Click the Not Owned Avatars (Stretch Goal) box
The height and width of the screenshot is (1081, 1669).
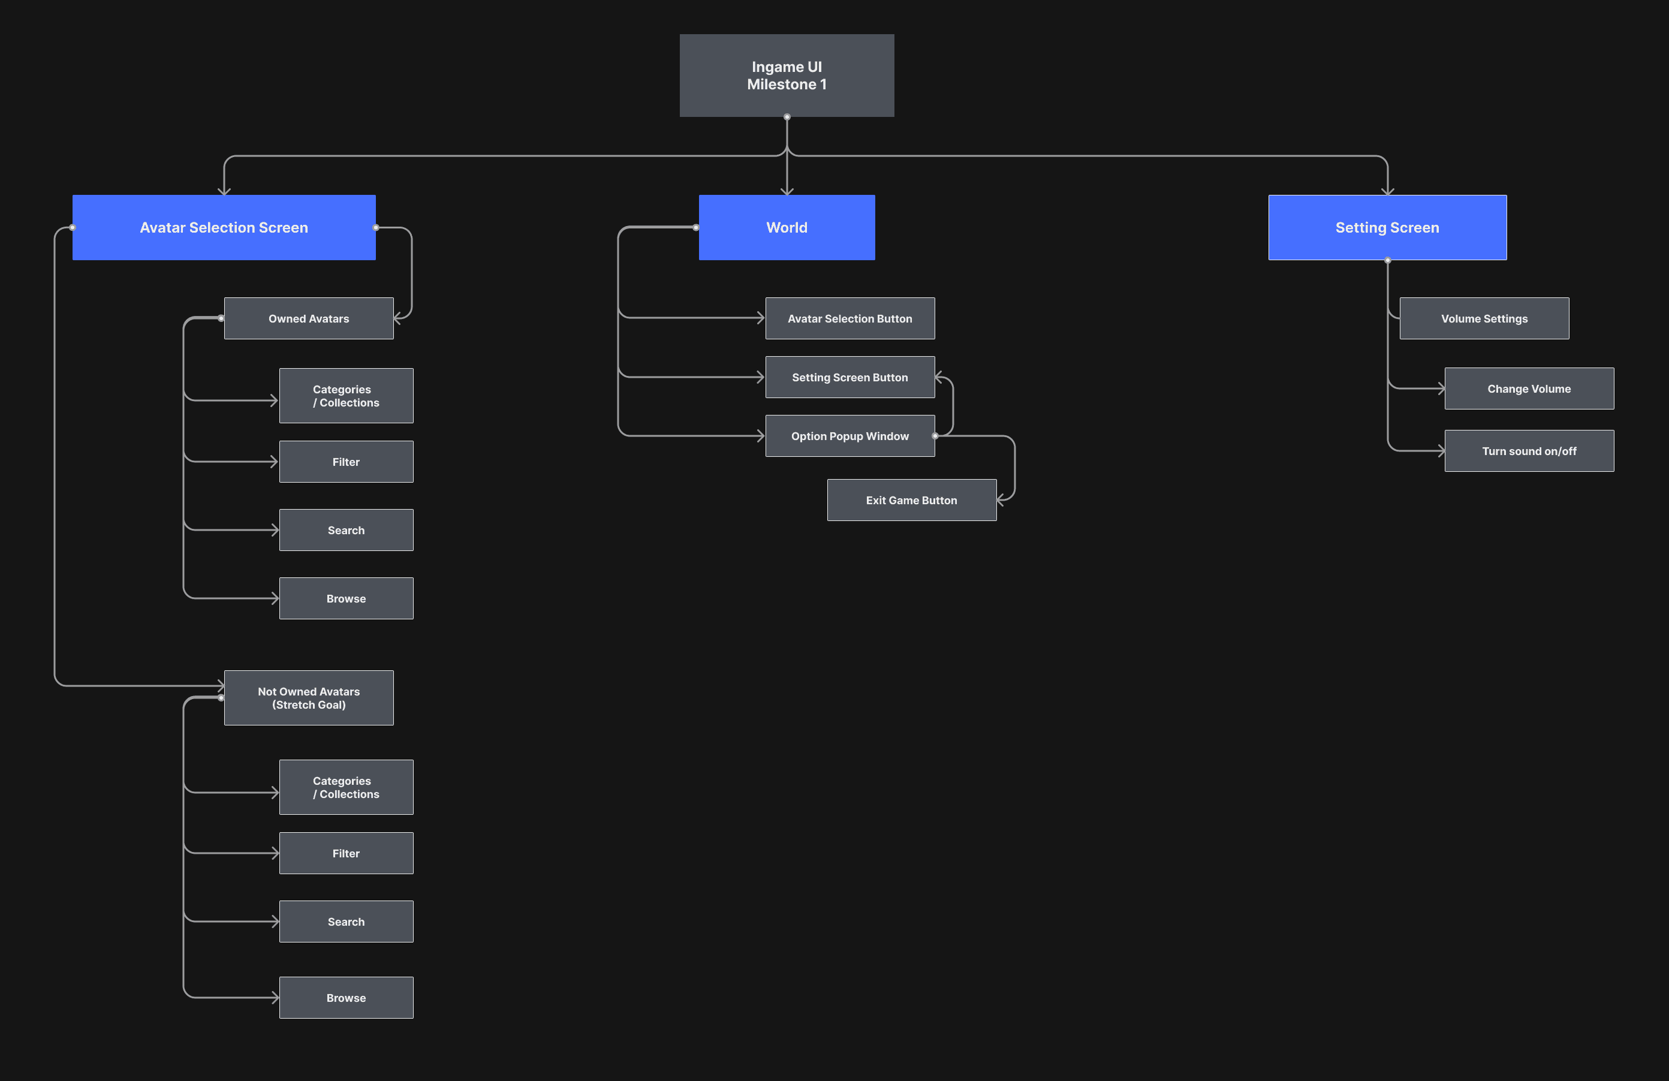(309, 698)
